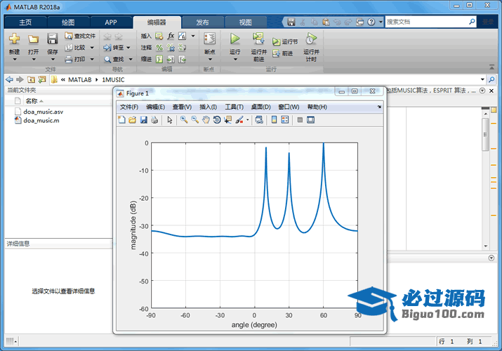
Task: Click Run and Advance (运行并前进) icon
Action: click(258, 39)
